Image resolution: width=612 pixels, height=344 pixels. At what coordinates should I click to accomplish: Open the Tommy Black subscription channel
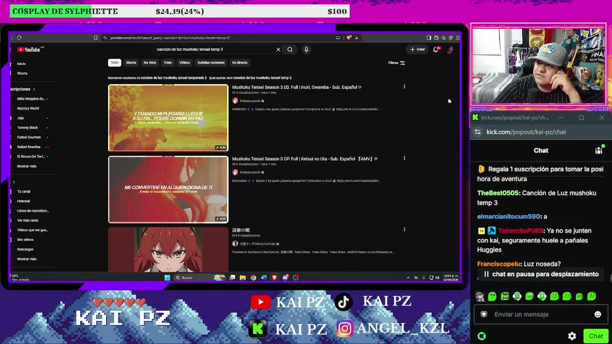[x=27, y=128]
